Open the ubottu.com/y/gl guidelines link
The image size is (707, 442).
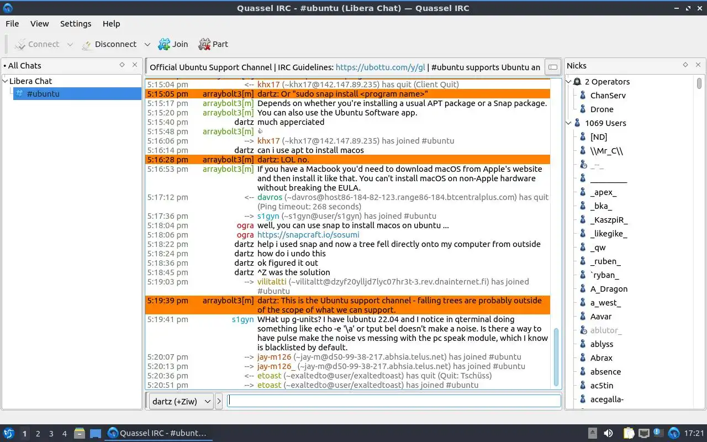point(381,67)
